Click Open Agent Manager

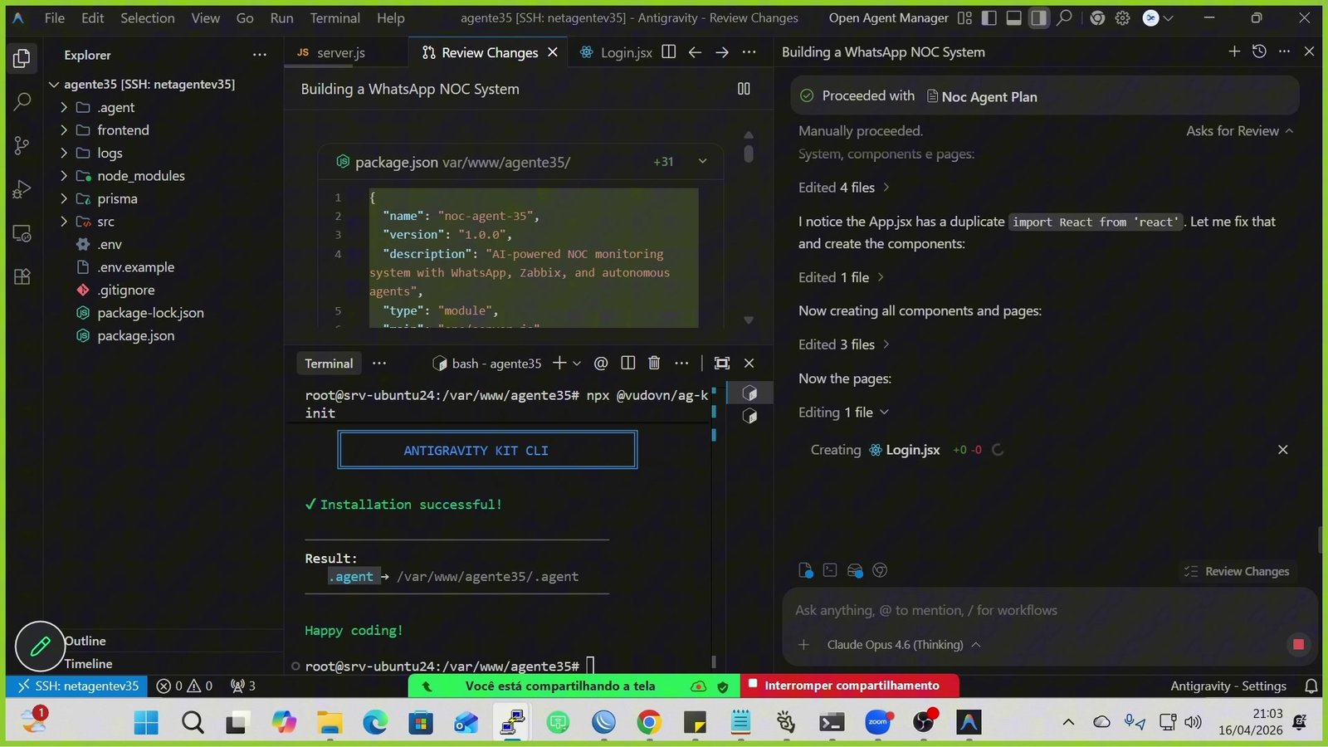pos(888,17)
